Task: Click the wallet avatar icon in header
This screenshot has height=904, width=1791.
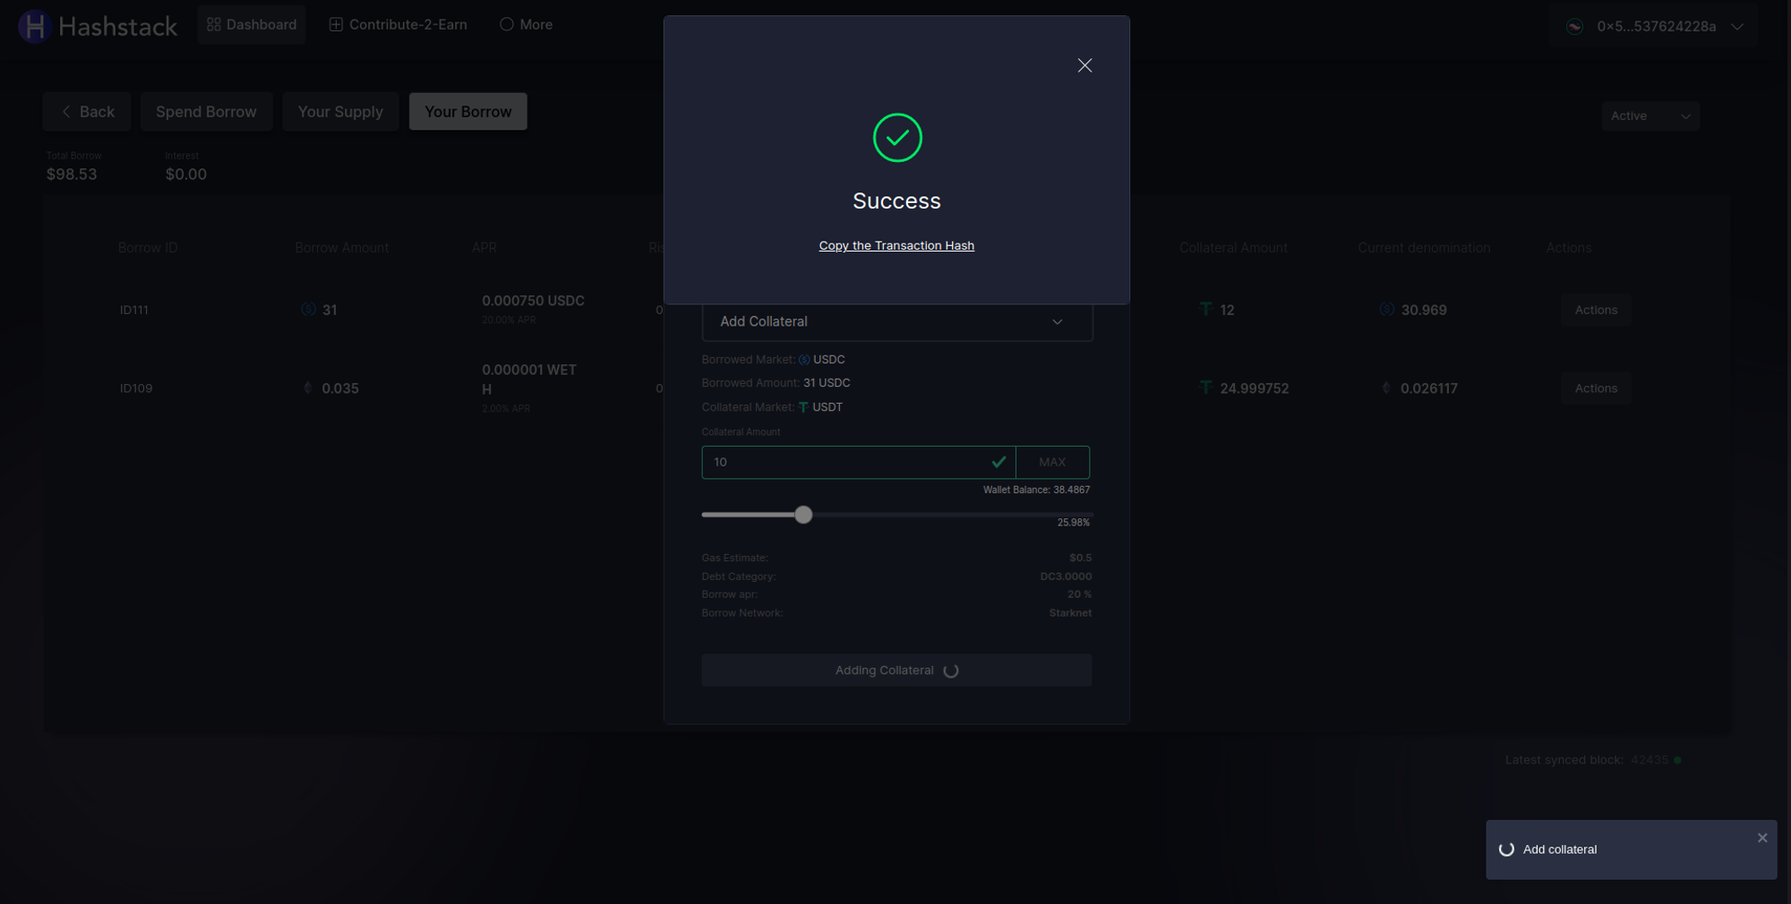Action: pos(1574,27)
